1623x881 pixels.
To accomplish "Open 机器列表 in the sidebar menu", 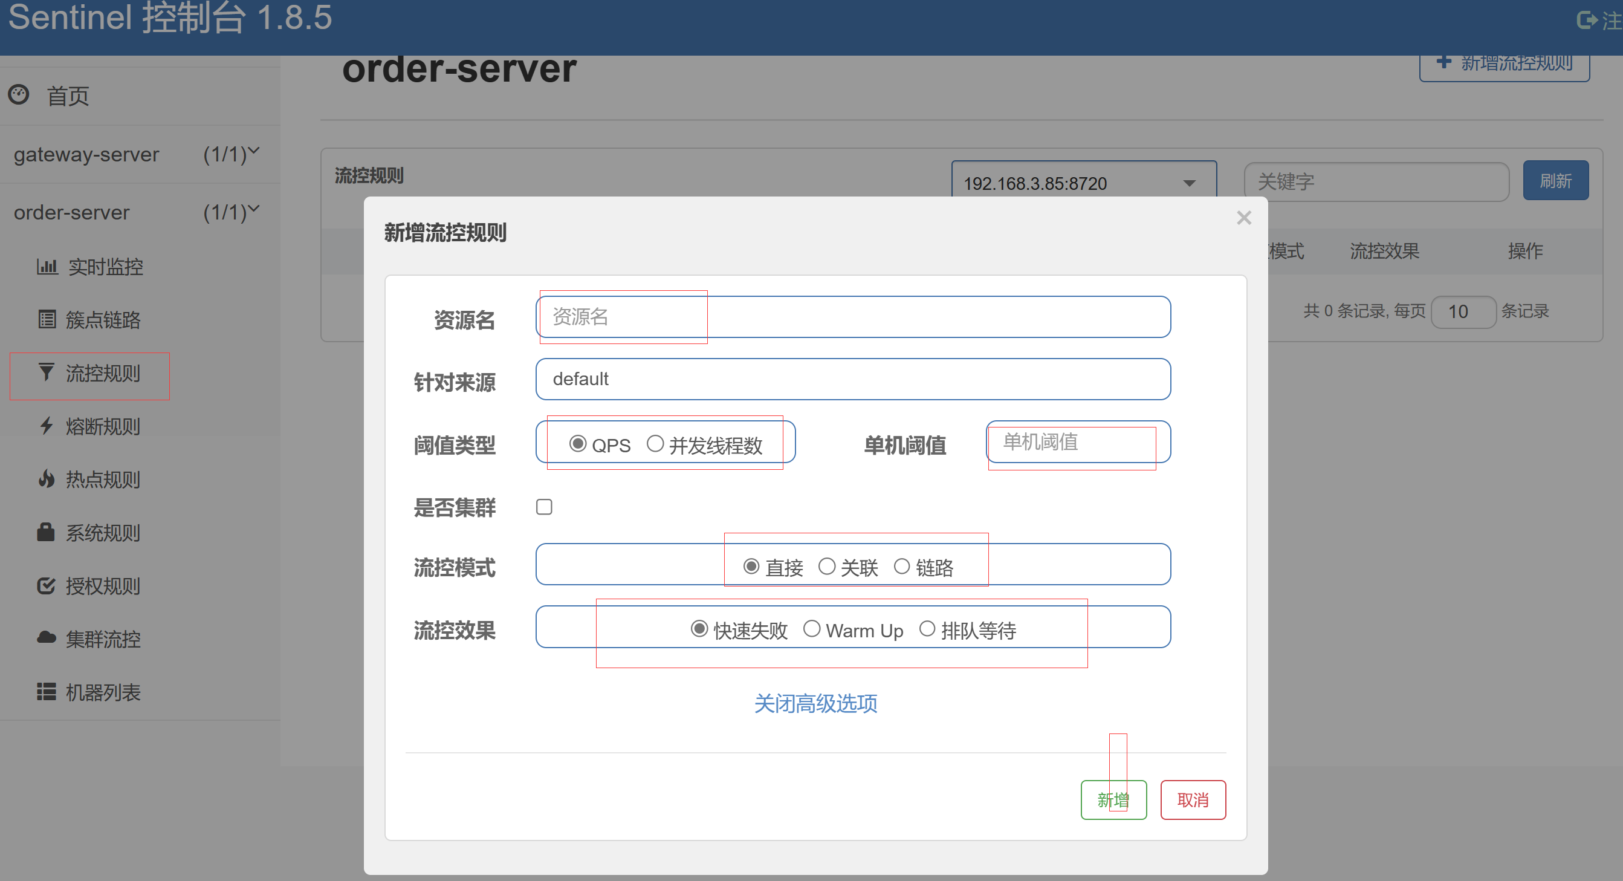I will 103,692.
